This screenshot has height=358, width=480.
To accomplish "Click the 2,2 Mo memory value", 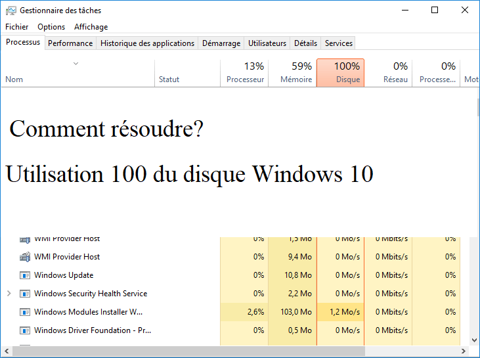I will pyautogui.click(x=299, y=294).
